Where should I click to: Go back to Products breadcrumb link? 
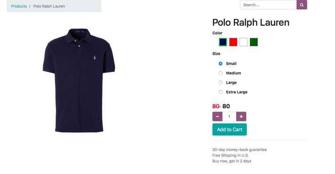click(x=19, y=6)
